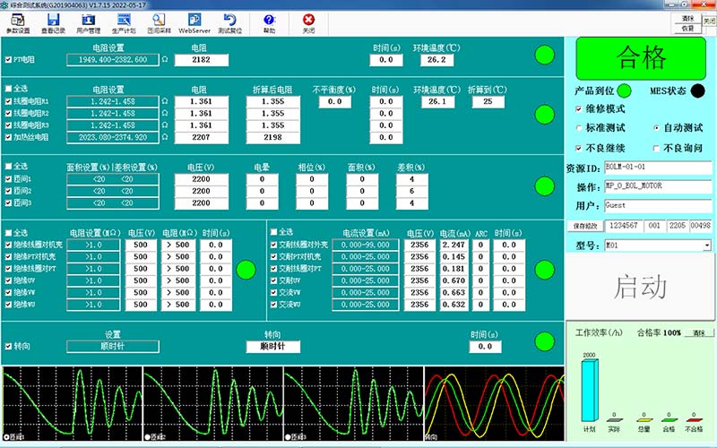Open 参数设置 parameter settings toolbar icon
Viewport: 717px width, 448px height.
click(18, 22)
